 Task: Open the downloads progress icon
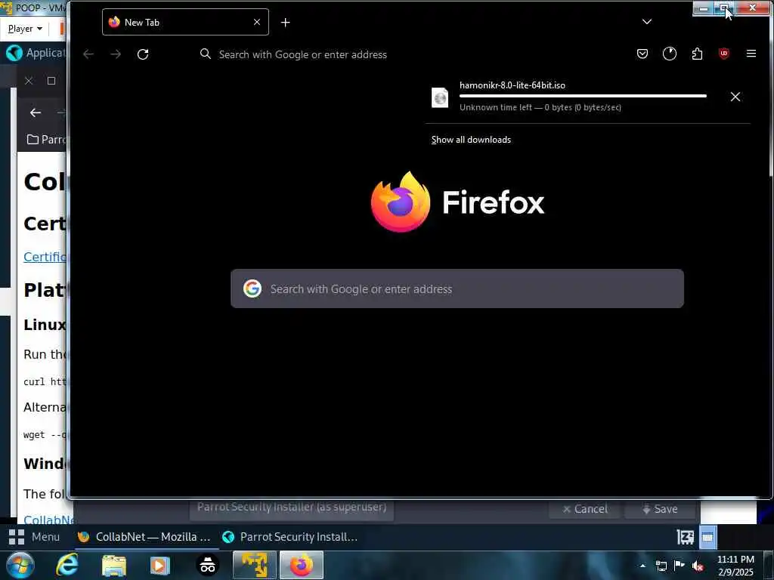click(670, 54)
